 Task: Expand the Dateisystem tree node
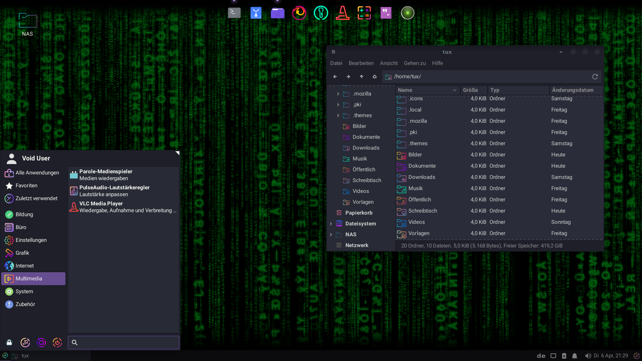[x=331, y=224]
